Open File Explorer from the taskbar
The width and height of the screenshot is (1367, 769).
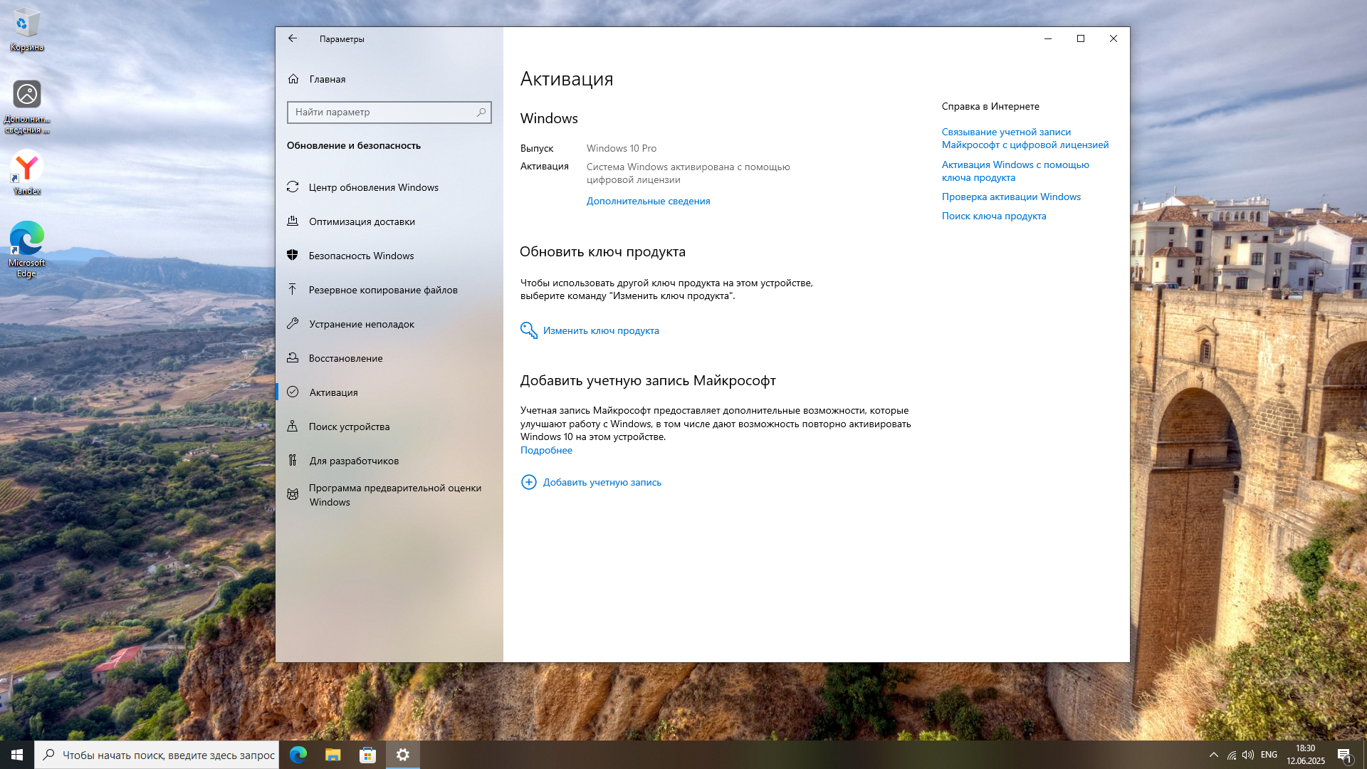(332, 755)
